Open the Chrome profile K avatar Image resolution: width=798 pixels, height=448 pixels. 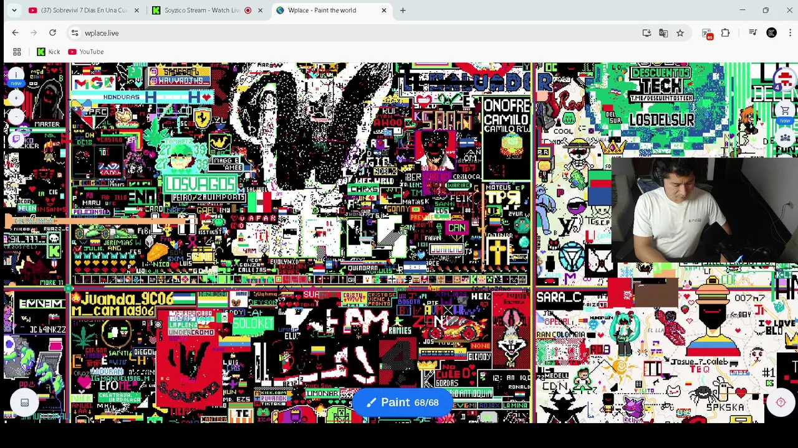pos(771,33)
